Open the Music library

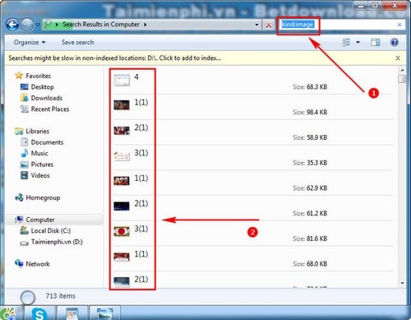39,153
